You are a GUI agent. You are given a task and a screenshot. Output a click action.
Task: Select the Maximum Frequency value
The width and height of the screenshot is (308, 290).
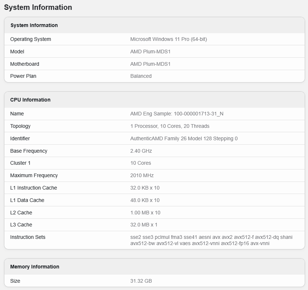(x=142, y=175)
